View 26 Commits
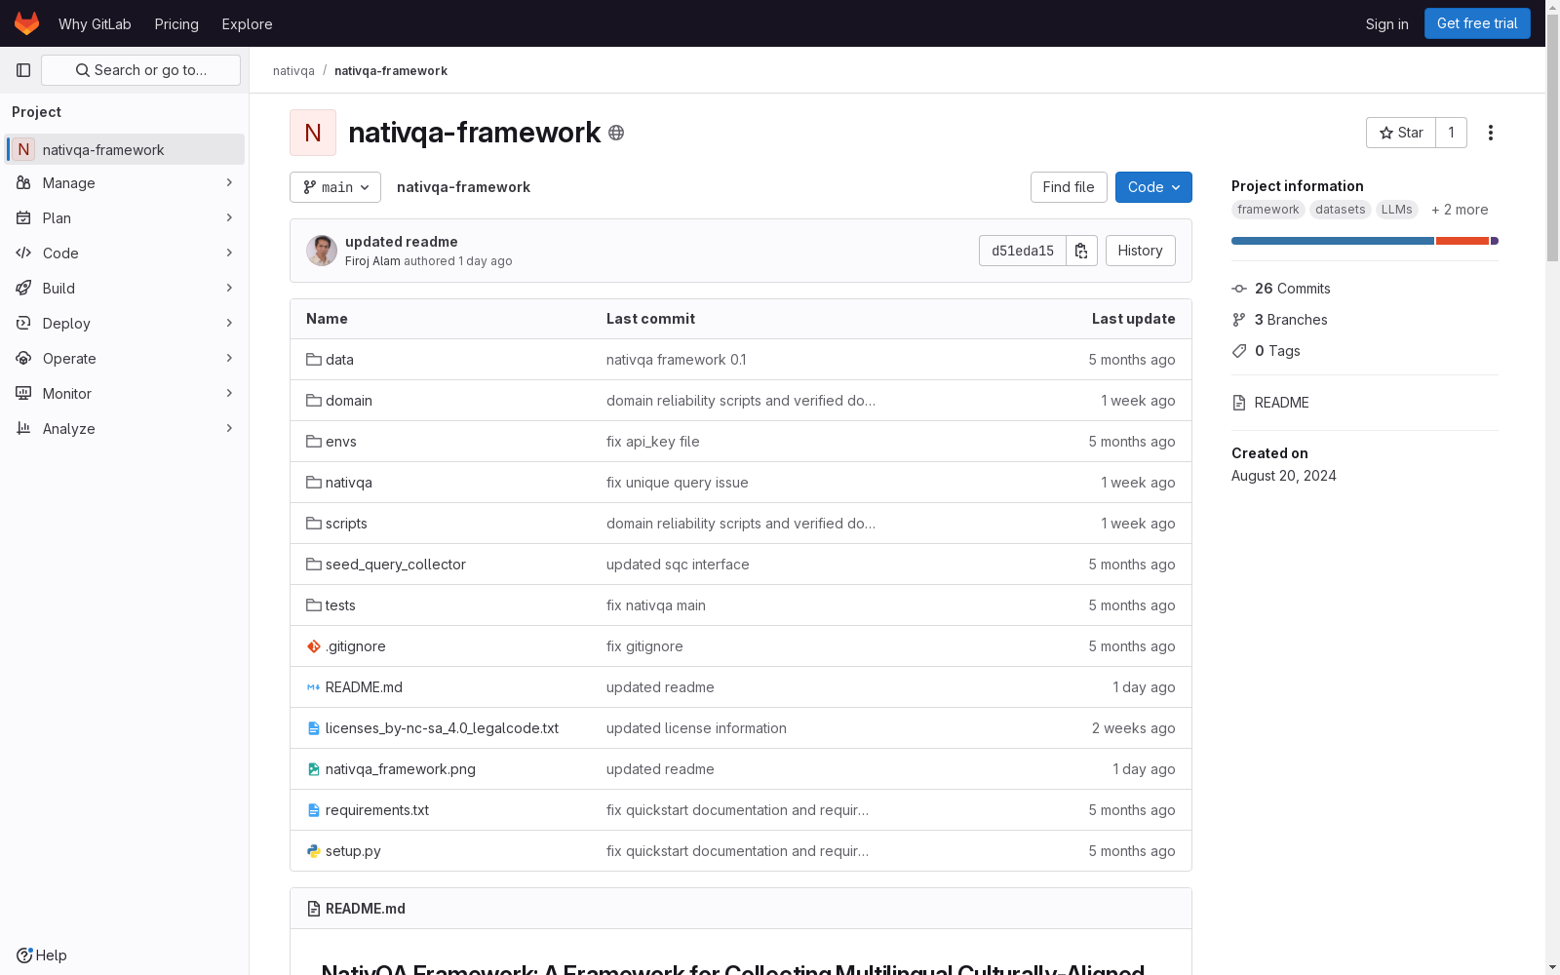Viewport: 1560px width, 975px height. tap(1293, 289)
